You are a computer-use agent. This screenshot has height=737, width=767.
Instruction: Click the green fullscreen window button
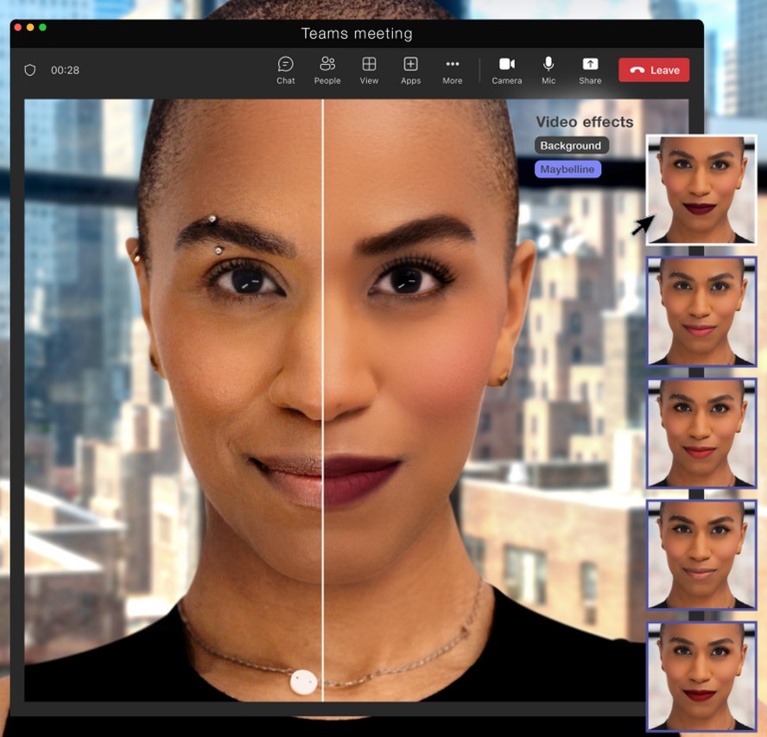tap(43, 28)
